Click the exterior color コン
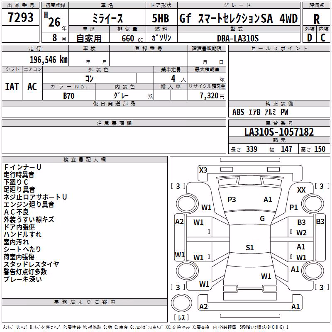The height and width of the screenshot is (332, 332). (x=89, y=78)
